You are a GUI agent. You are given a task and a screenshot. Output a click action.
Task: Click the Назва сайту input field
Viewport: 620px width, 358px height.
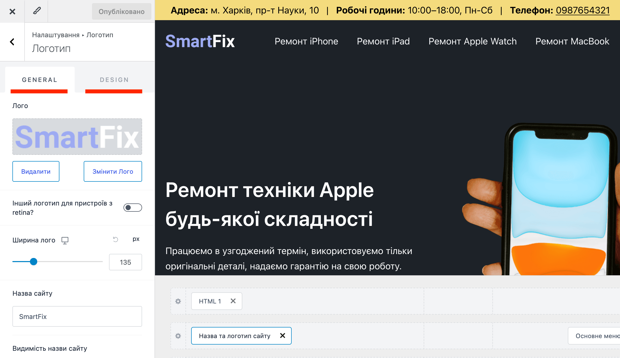77,316
